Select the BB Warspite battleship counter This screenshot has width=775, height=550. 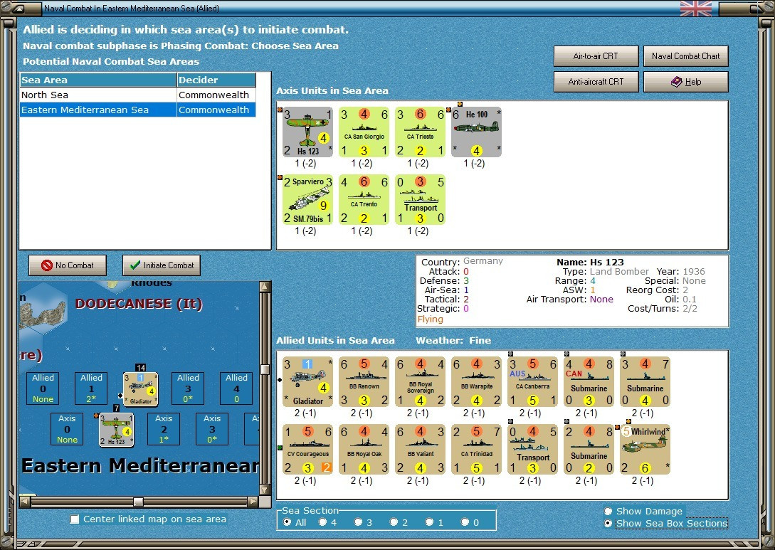click(477, 382)
